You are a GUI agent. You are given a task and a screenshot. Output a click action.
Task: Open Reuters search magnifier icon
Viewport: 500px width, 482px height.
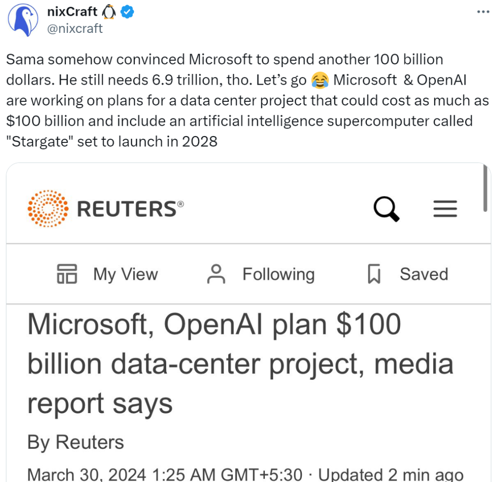pyautogui.click(x=387, y=209)
